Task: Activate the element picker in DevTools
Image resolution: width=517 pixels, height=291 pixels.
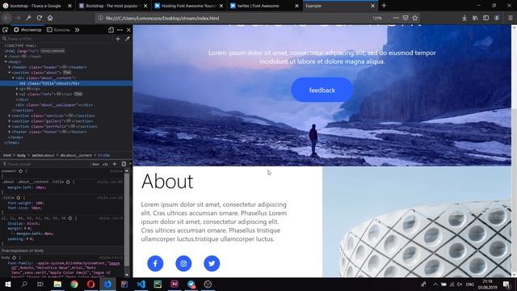Action: 6,30
